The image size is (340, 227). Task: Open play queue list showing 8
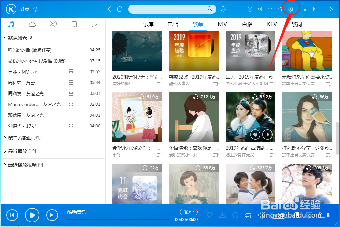324,215
